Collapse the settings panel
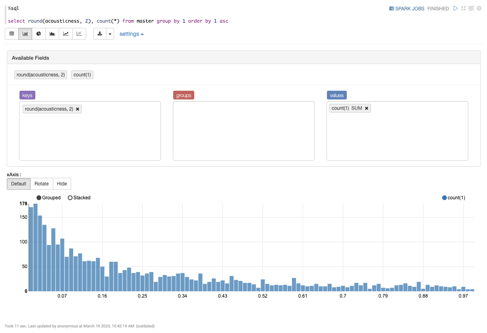This screenshot has height=333, width=487. click(131, 34)
